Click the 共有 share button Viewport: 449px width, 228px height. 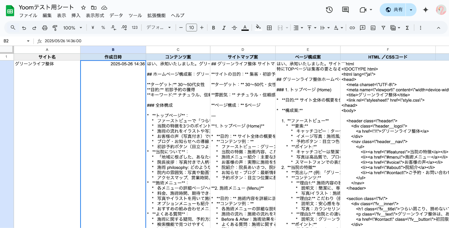[x=394, y=10]
